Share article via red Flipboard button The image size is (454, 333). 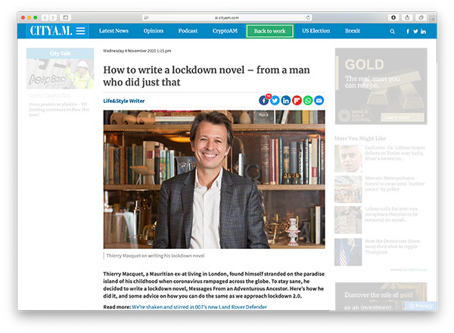point(297,101)
